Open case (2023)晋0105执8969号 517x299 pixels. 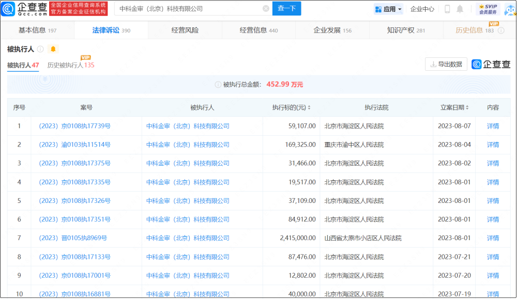click(x=73, y=238)
